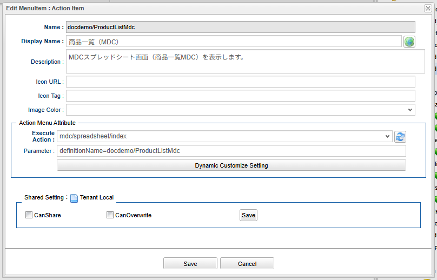
Task: Click the Parameter field with definitionName
Action: (x=231, y=151)
